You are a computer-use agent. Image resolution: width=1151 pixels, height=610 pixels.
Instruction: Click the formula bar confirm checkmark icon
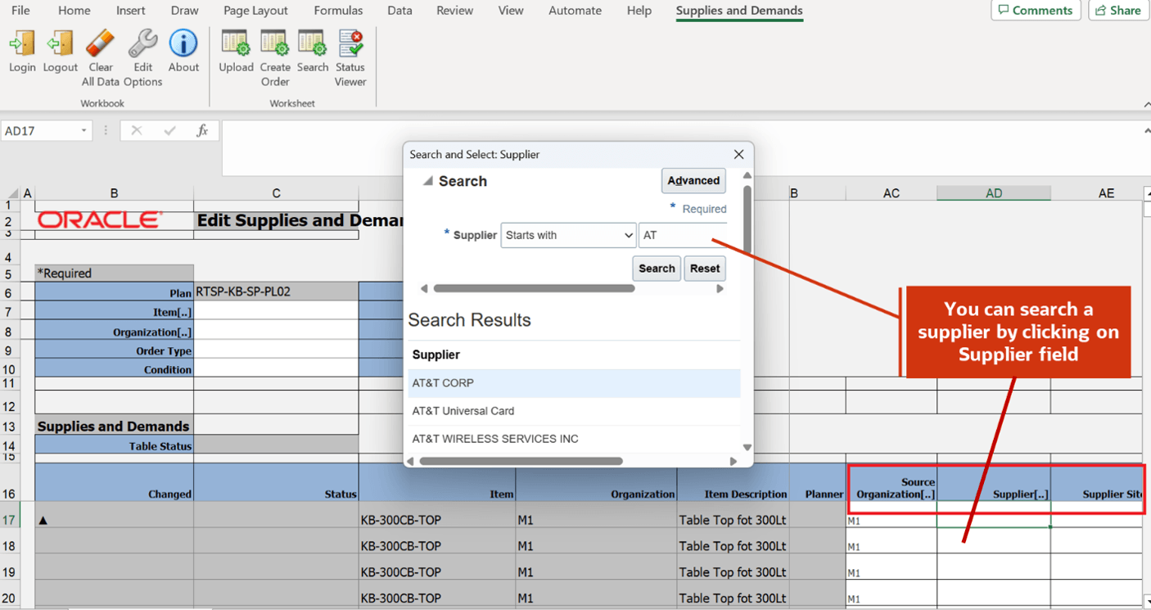(x=169, y=131)
